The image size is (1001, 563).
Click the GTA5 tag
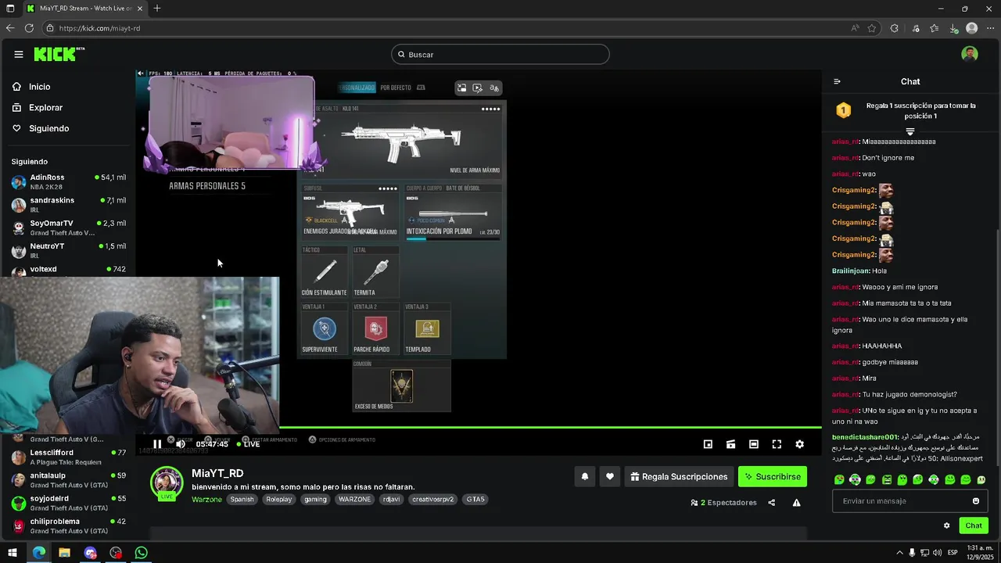[475, 499]
